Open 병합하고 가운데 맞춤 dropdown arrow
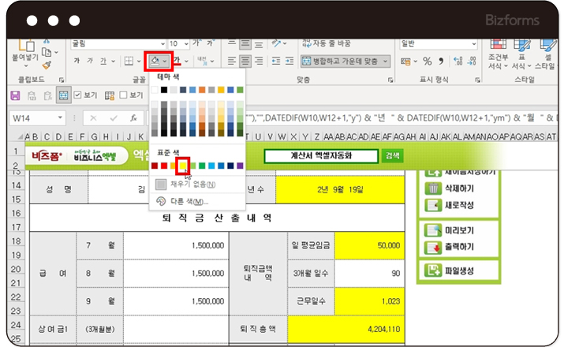Screen dimensions: 564x347 click(x=385, y=62)
